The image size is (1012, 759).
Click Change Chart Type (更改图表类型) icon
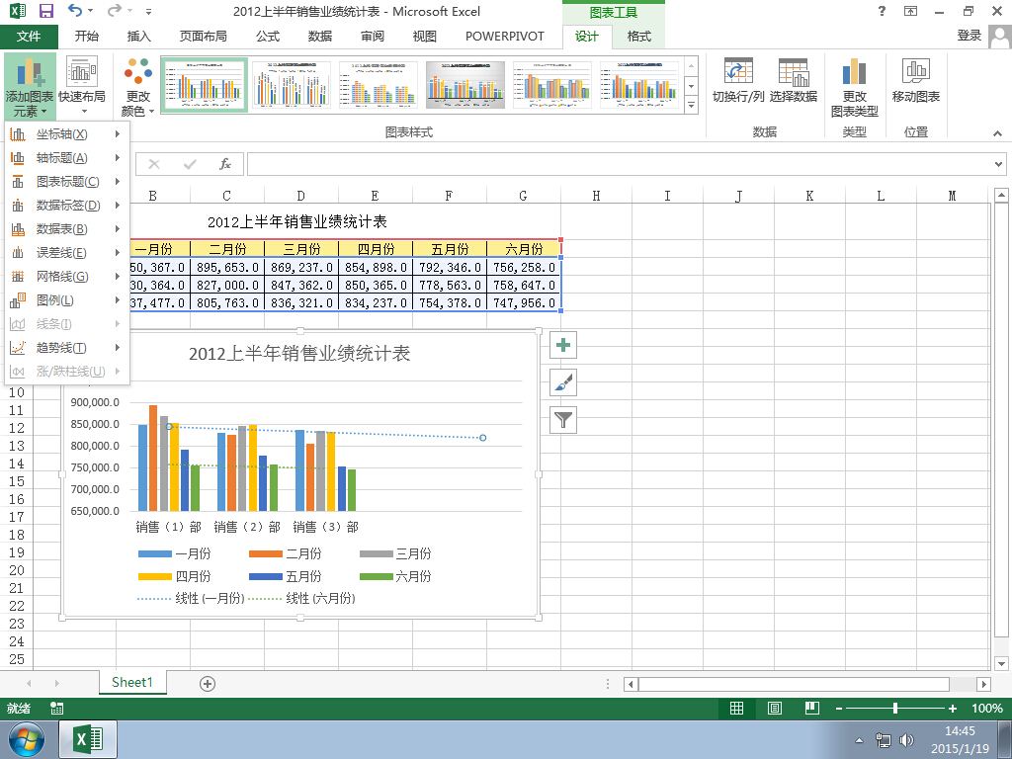[855, 87]
